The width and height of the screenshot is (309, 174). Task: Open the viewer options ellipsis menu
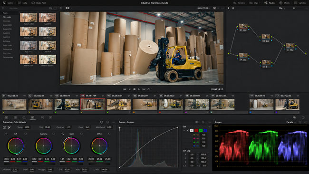[x=223, y=8]
